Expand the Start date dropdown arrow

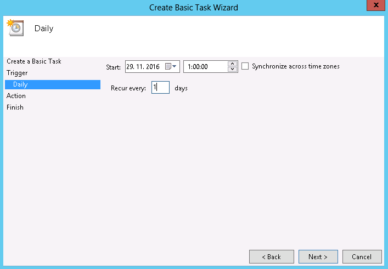coord(175,66)
